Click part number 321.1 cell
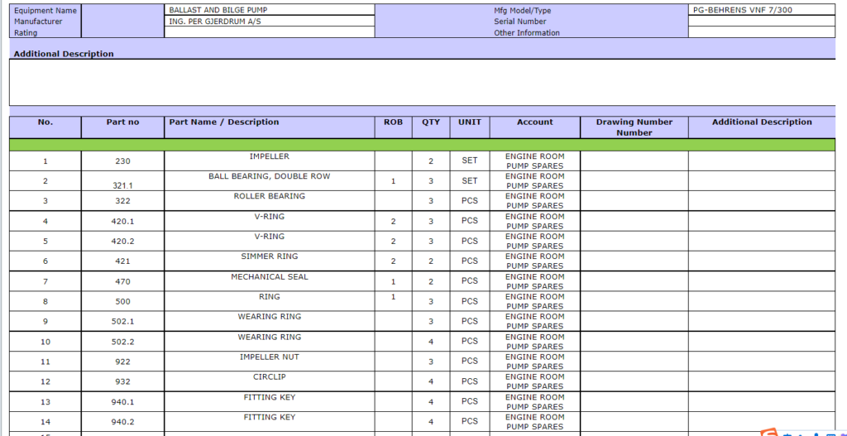Screen dimensions: 847x436 point(122,181)
